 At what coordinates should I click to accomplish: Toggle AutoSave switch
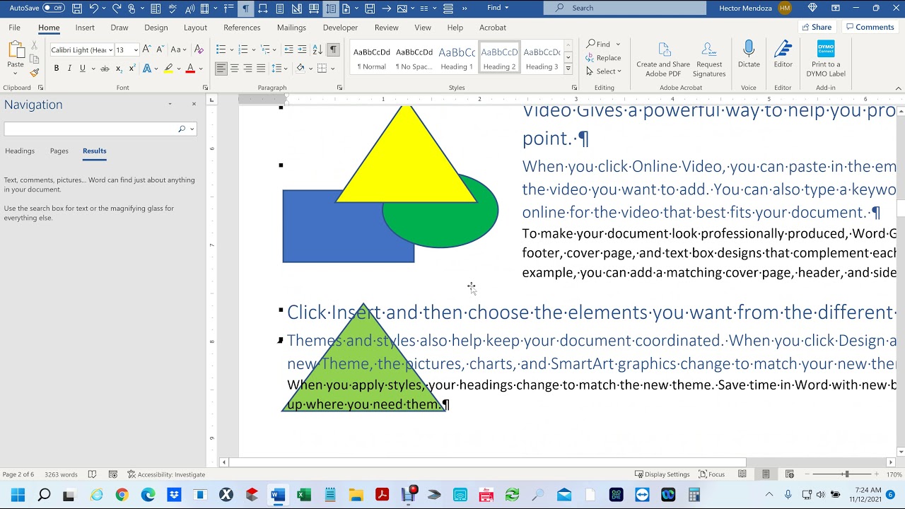[x=53, y=8]
